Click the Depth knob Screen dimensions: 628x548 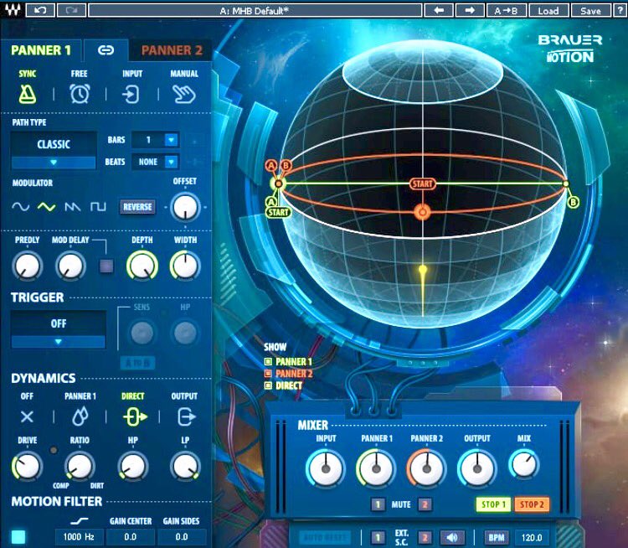point(142,266)
